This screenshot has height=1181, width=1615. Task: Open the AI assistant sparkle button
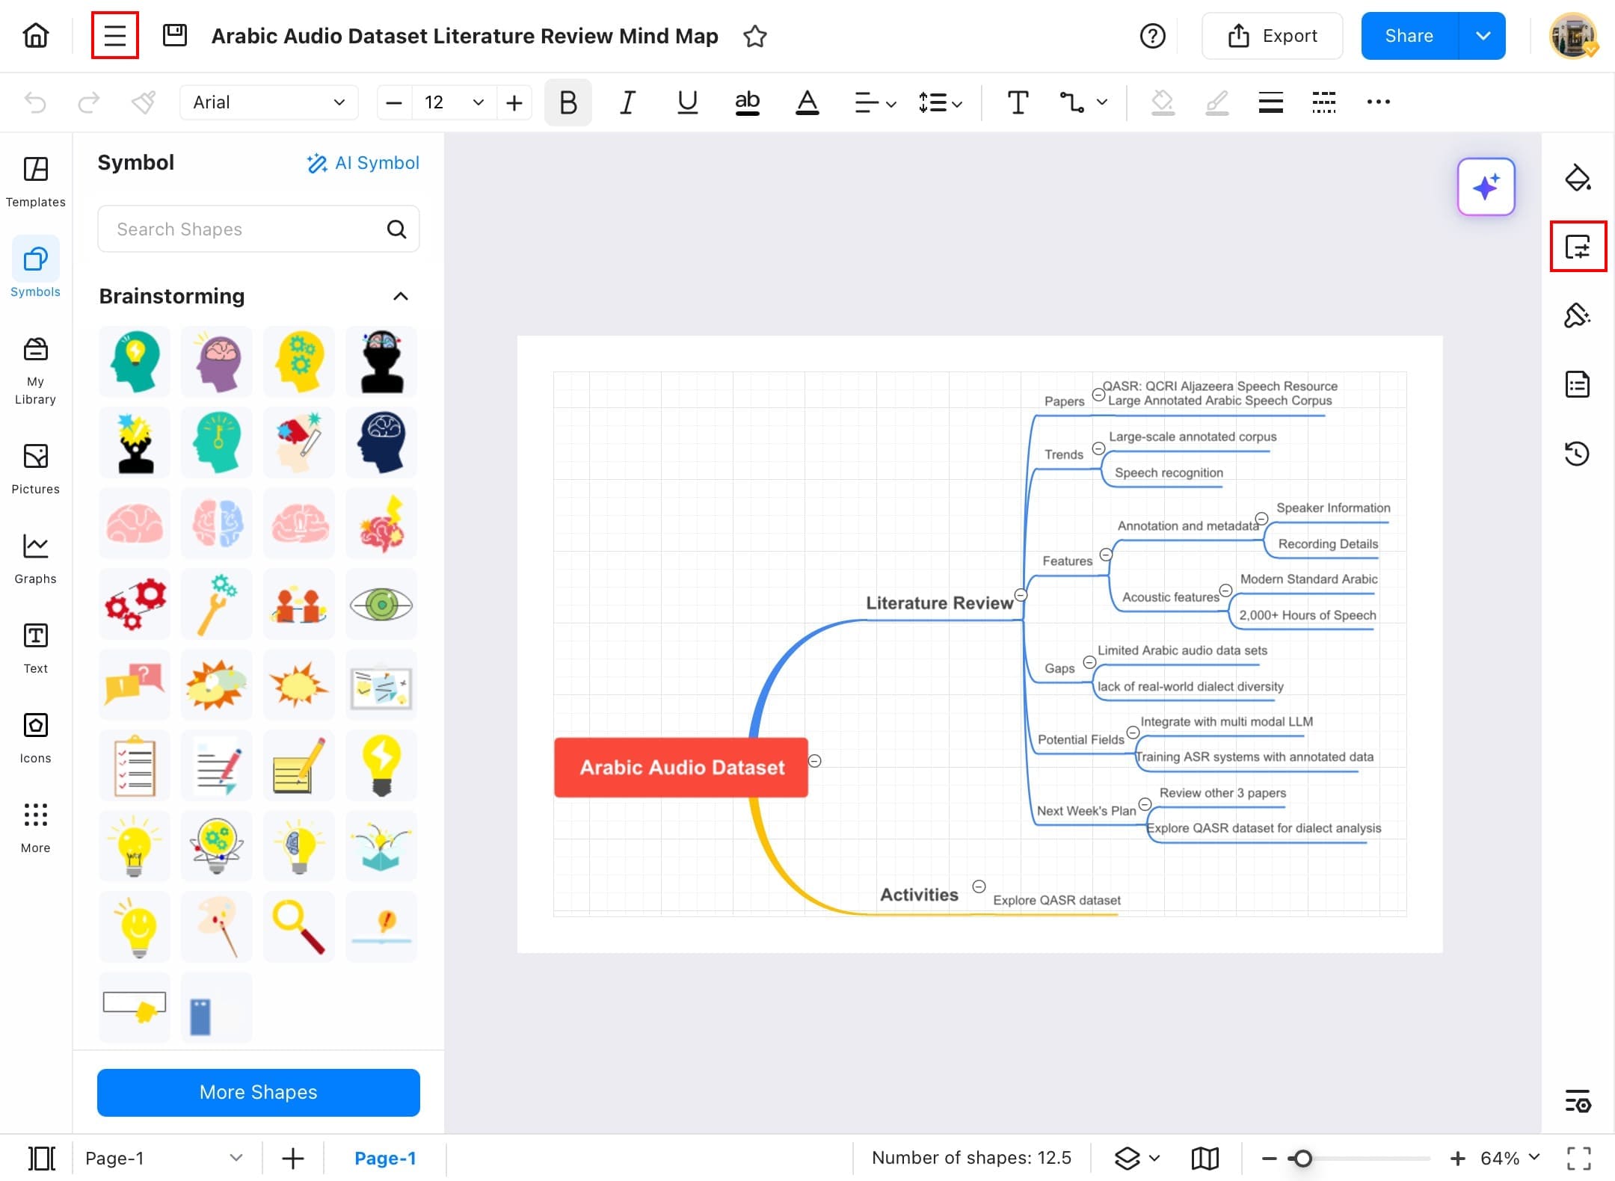point(1485,187)
